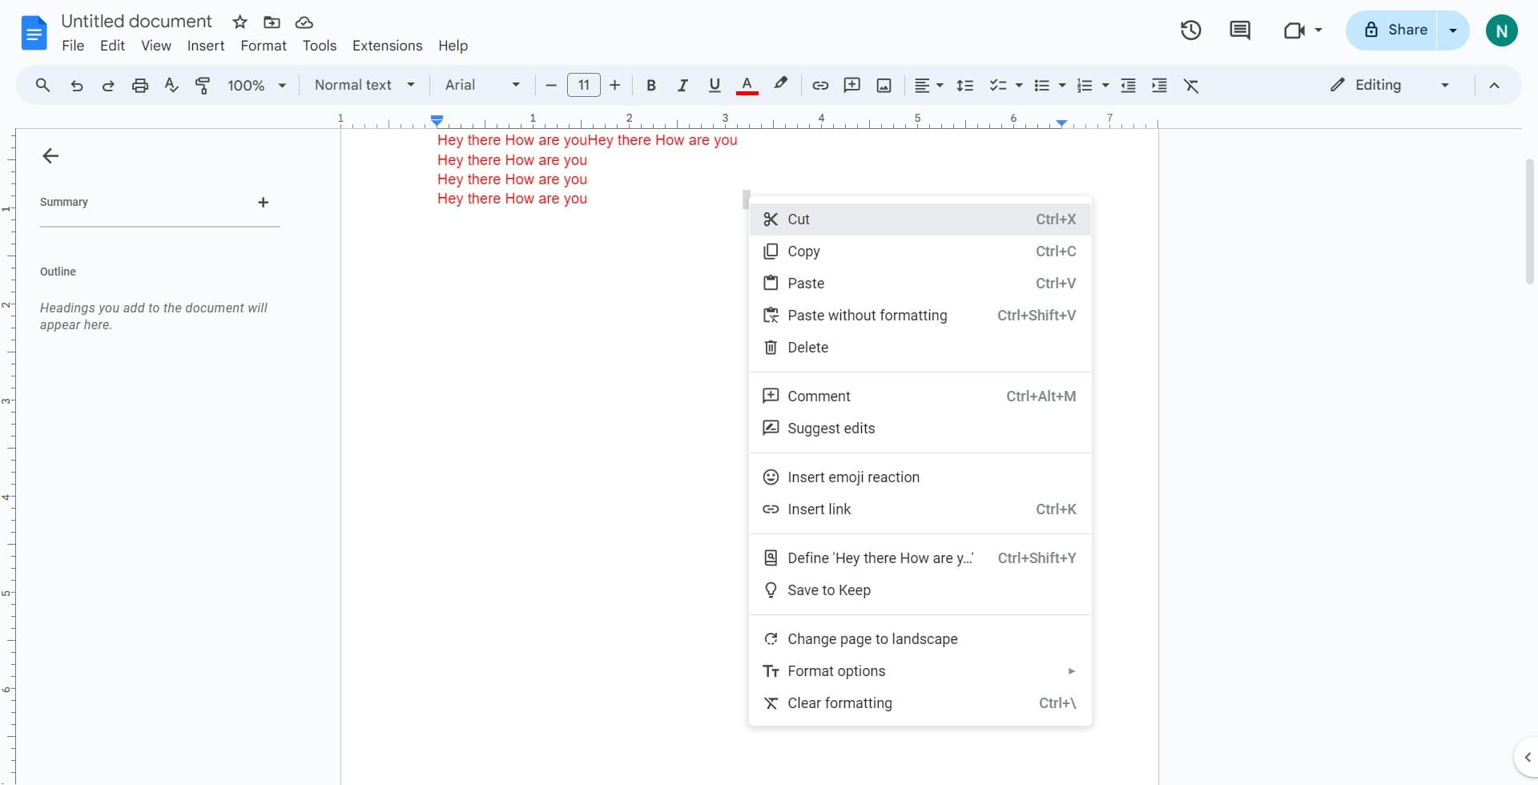Click the Insert image toolbar icon

[x=884, y=86]
